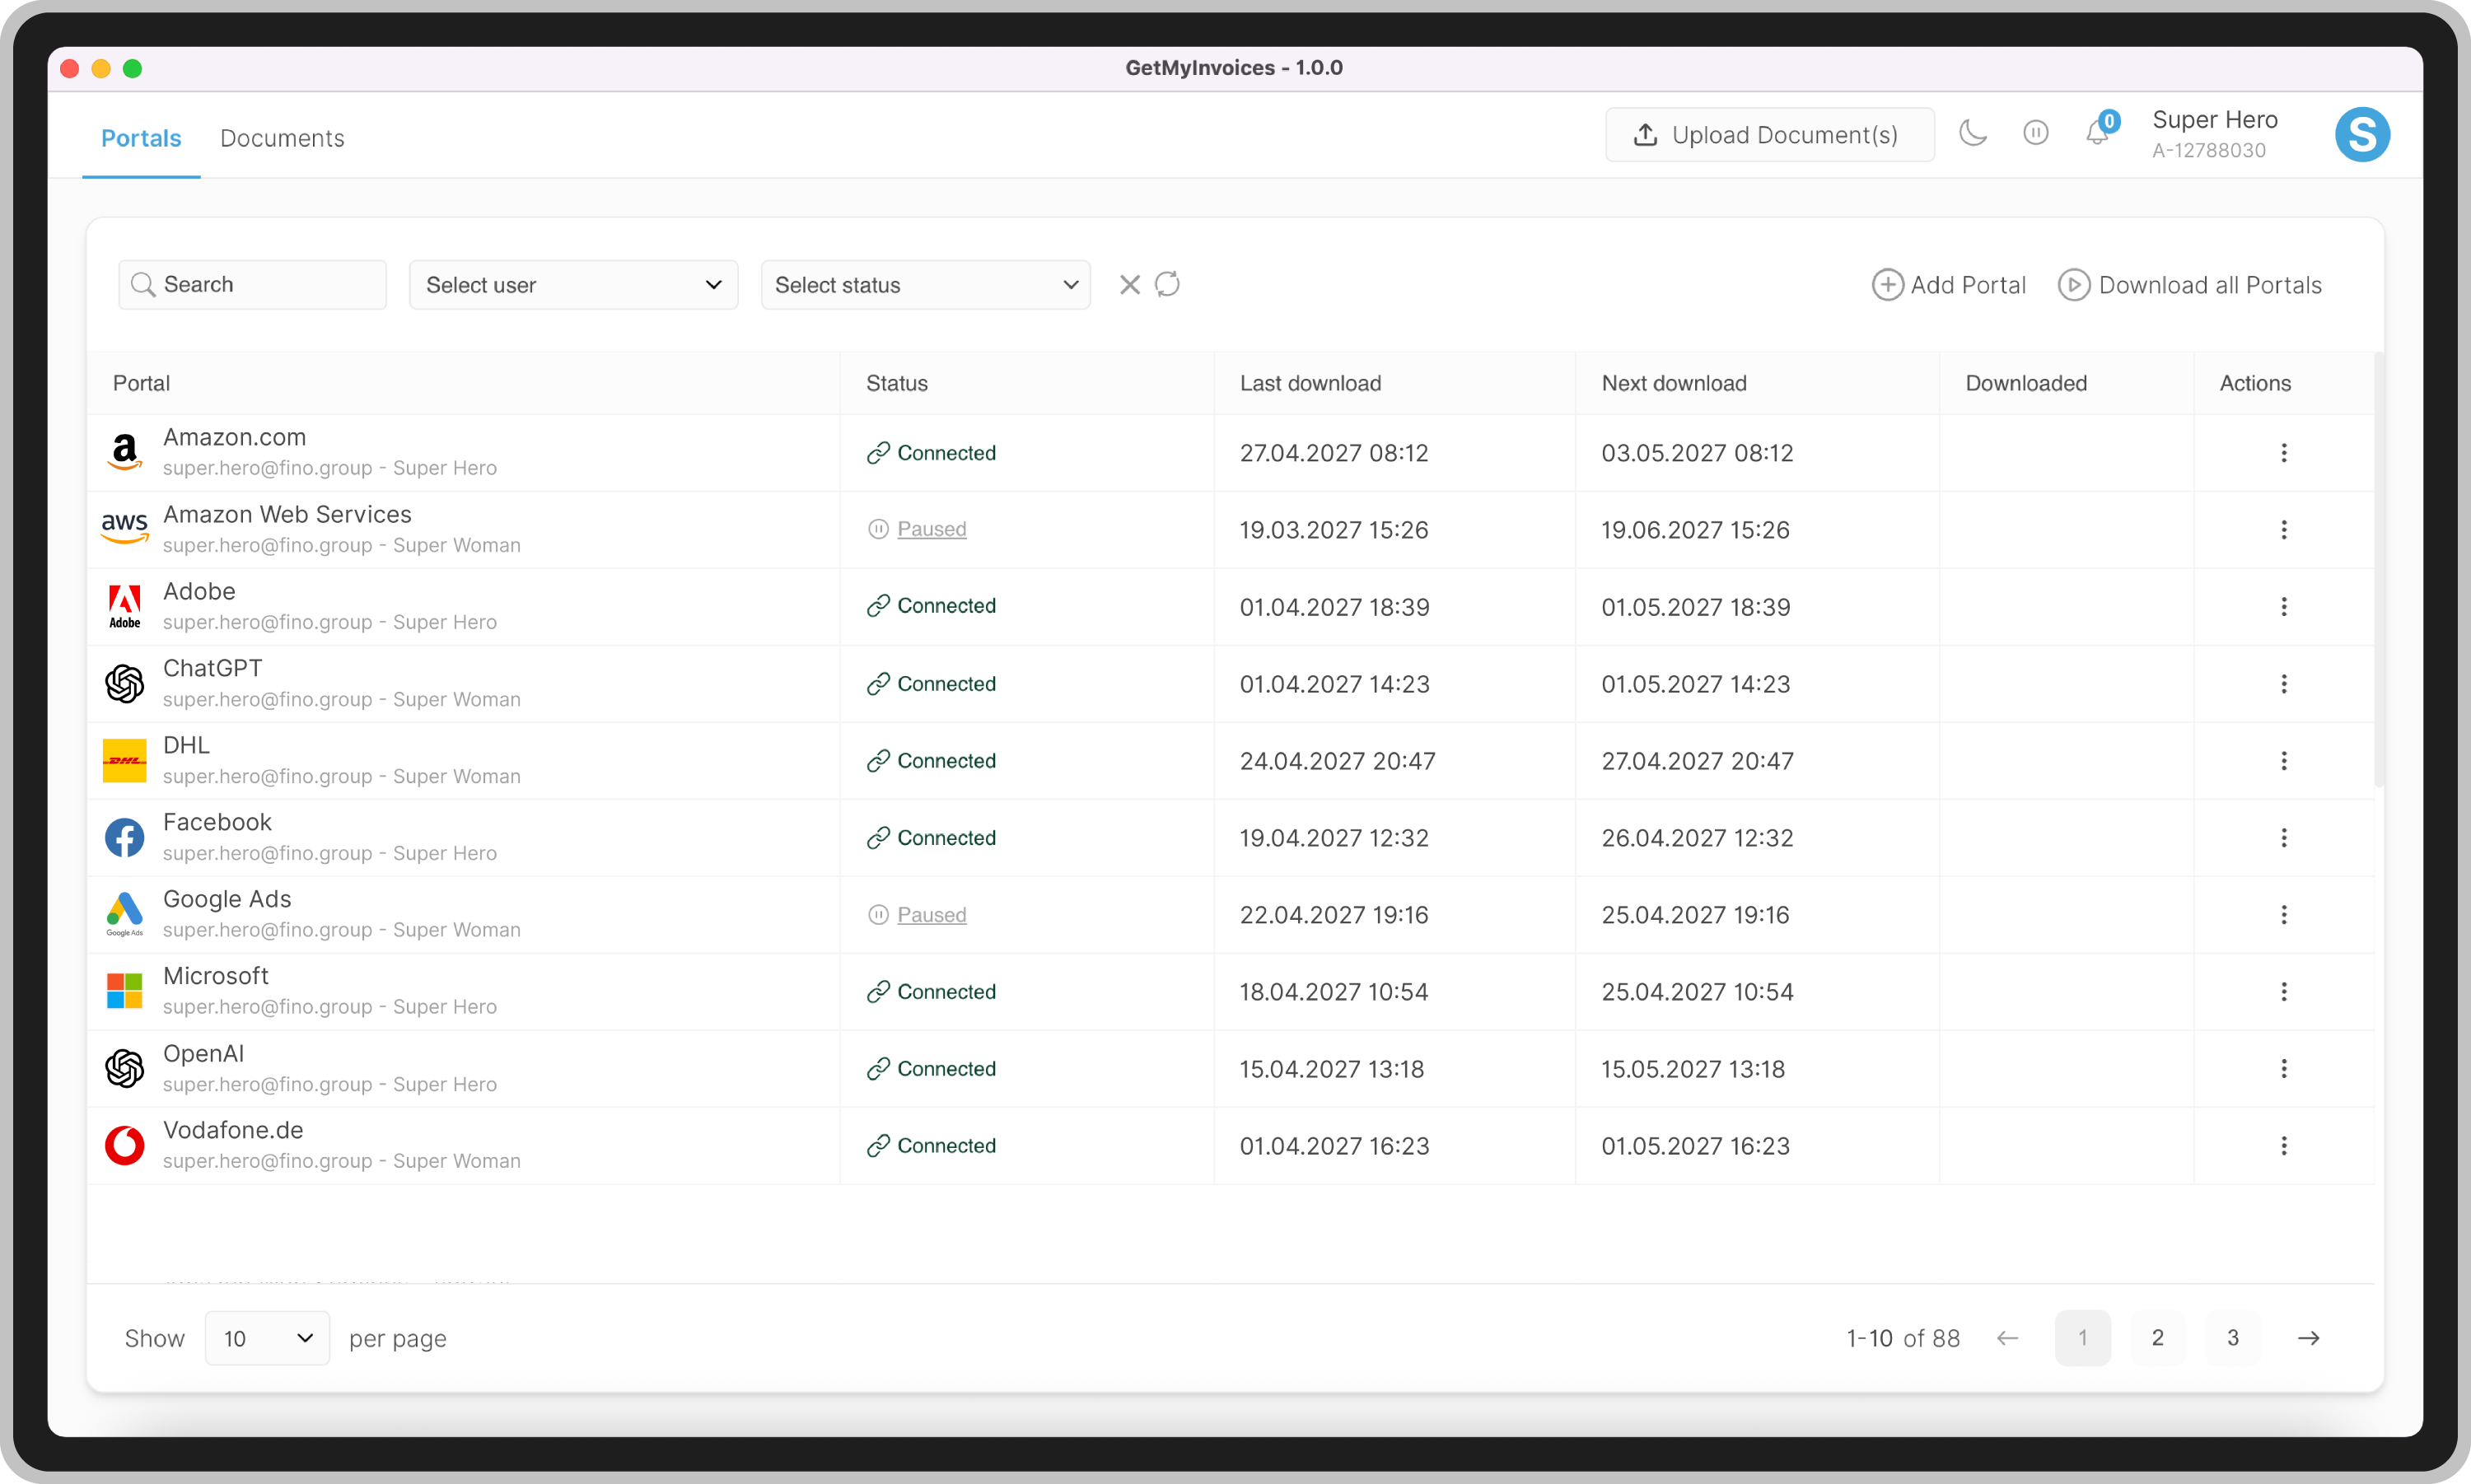Click Download all Portals

point(2189,285)
